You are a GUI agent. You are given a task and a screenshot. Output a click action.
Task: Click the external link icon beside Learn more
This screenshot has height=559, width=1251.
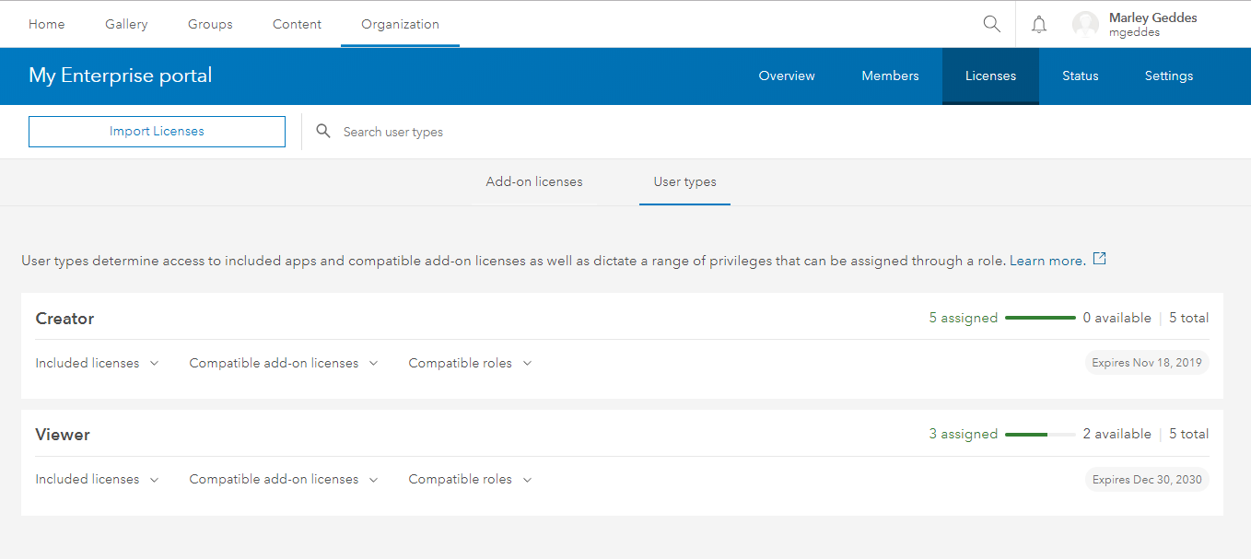click(x=1099, y=259)
